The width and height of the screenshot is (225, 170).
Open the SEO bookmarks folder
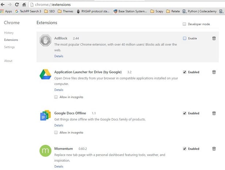[x=50, y=11]
